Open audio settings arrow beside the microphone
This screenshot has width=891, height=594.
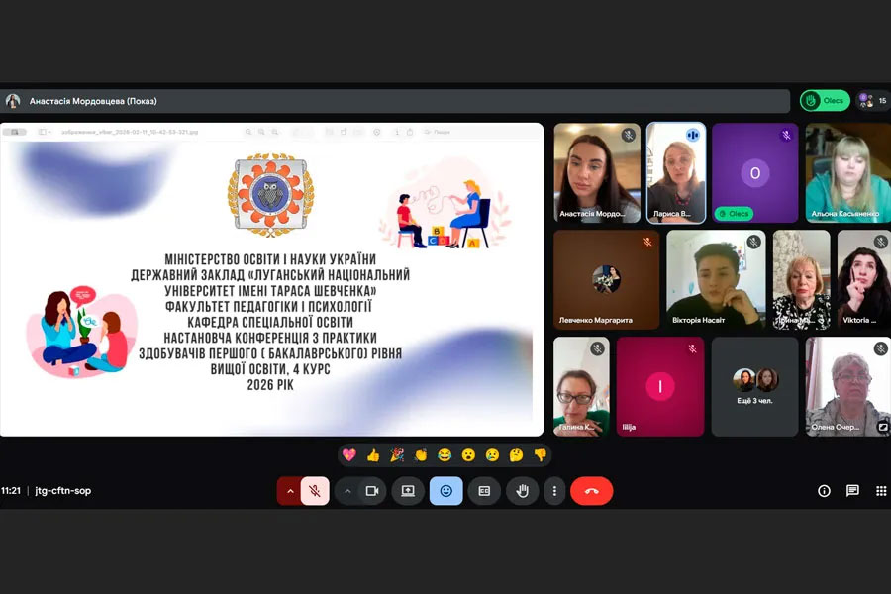pos(290,491)
